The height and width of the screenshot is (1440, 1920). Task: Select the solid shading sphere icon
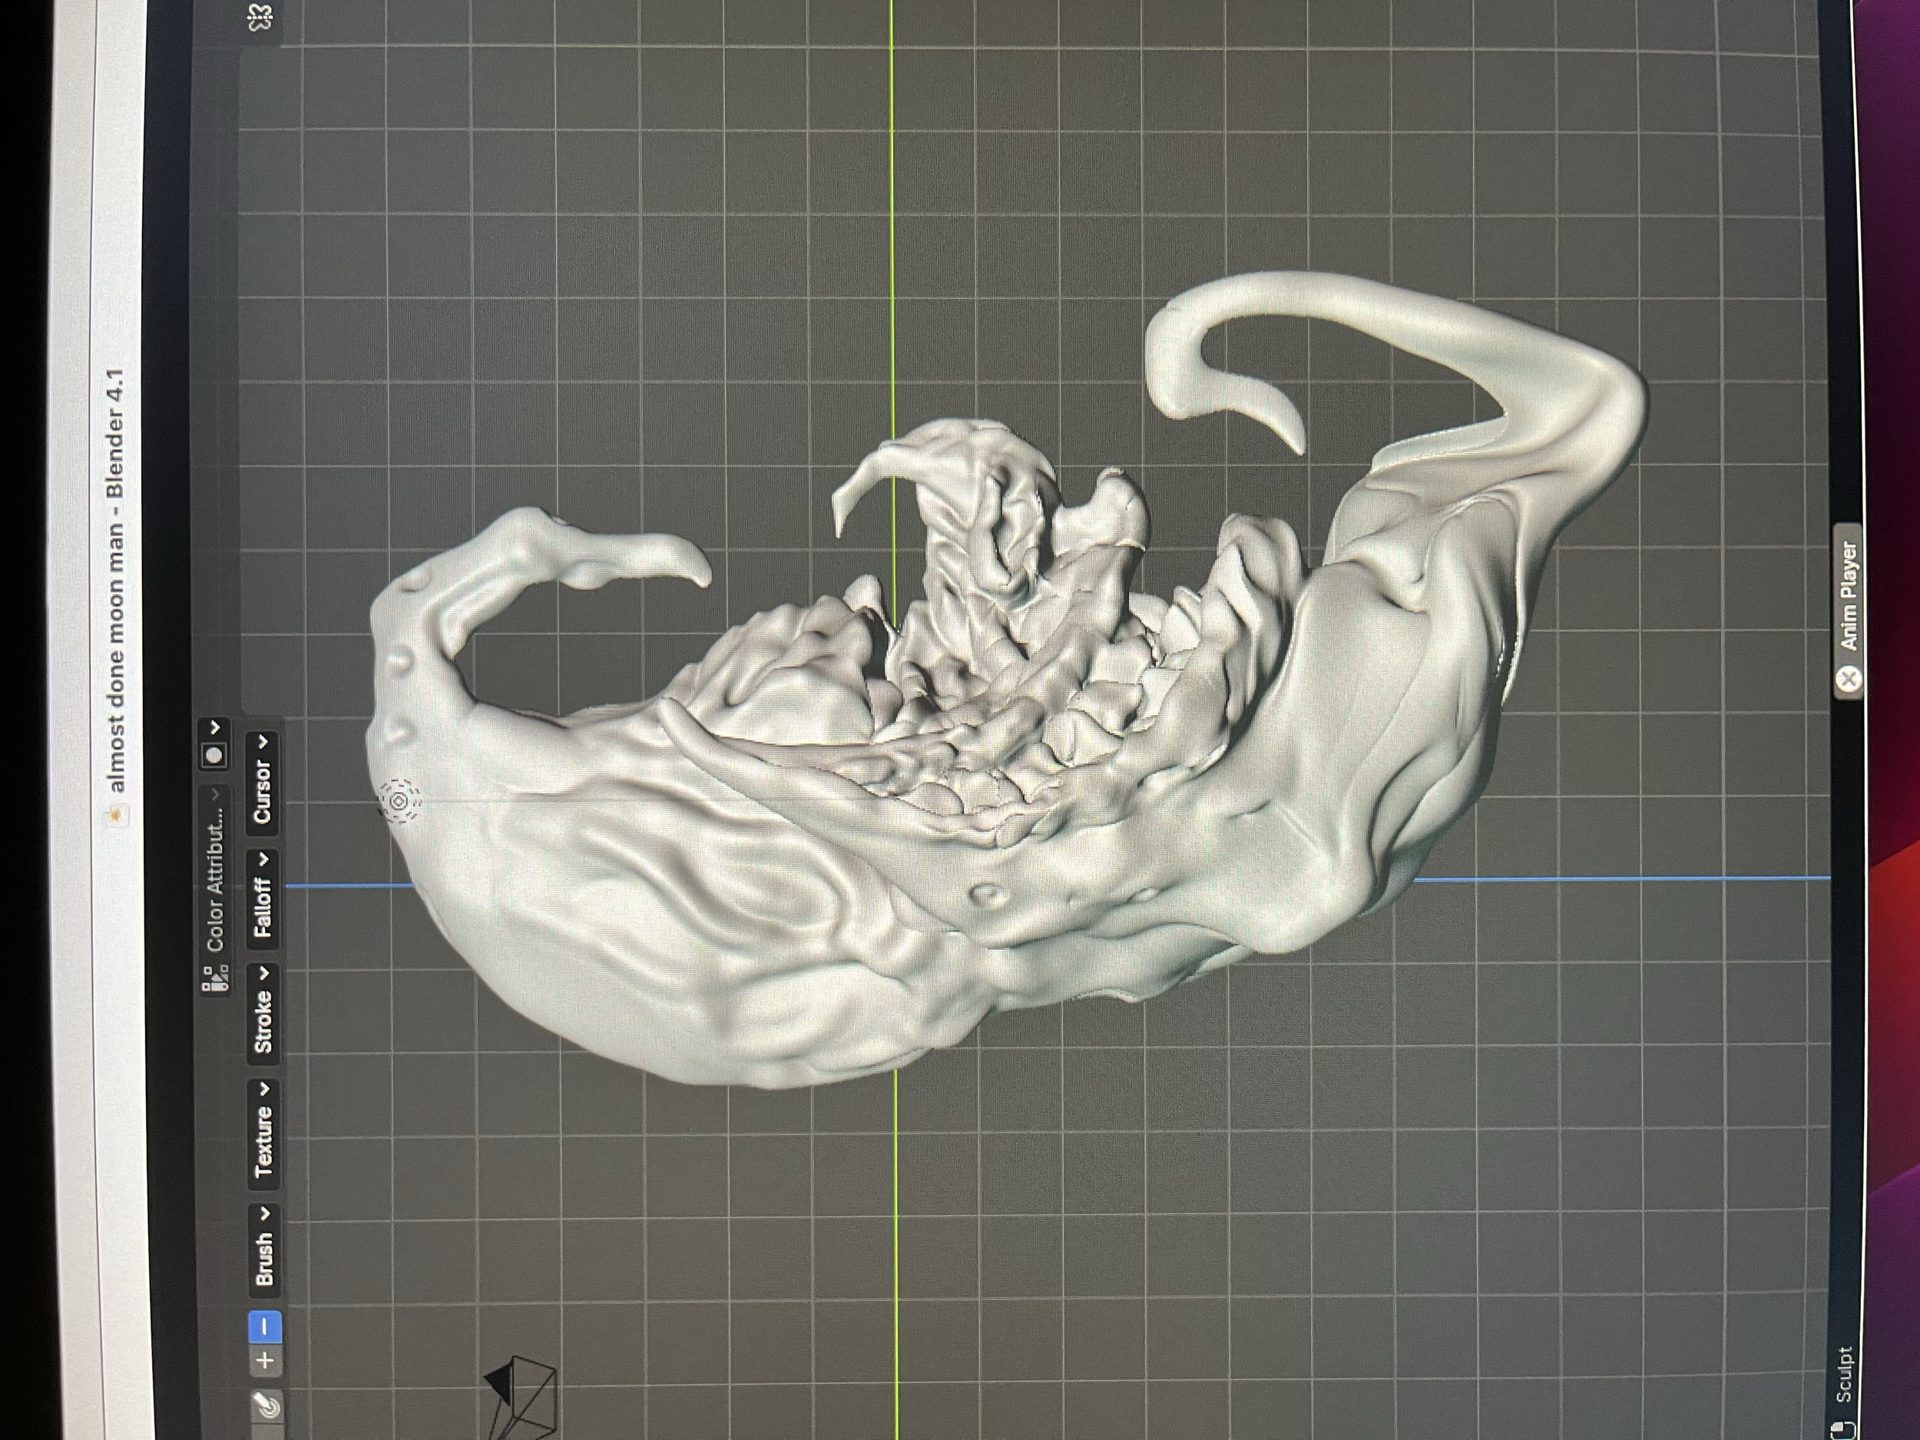coord(214,754)
